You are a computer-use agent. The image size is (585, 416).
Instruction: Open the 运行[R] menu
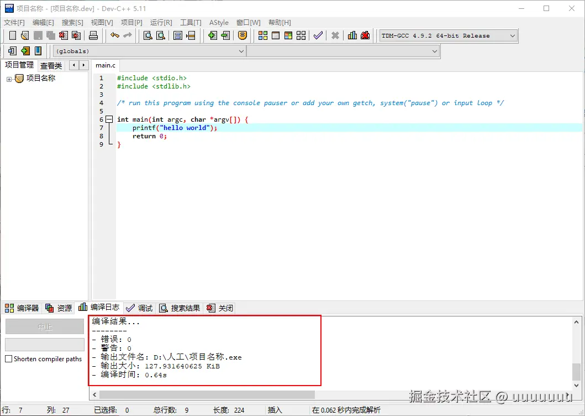[161, 23]
